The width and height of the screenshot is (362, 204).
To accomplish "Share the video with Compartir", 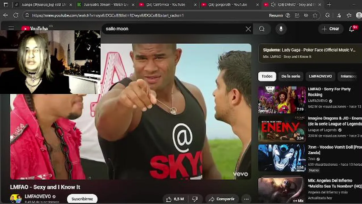I will tap(221, 199).
